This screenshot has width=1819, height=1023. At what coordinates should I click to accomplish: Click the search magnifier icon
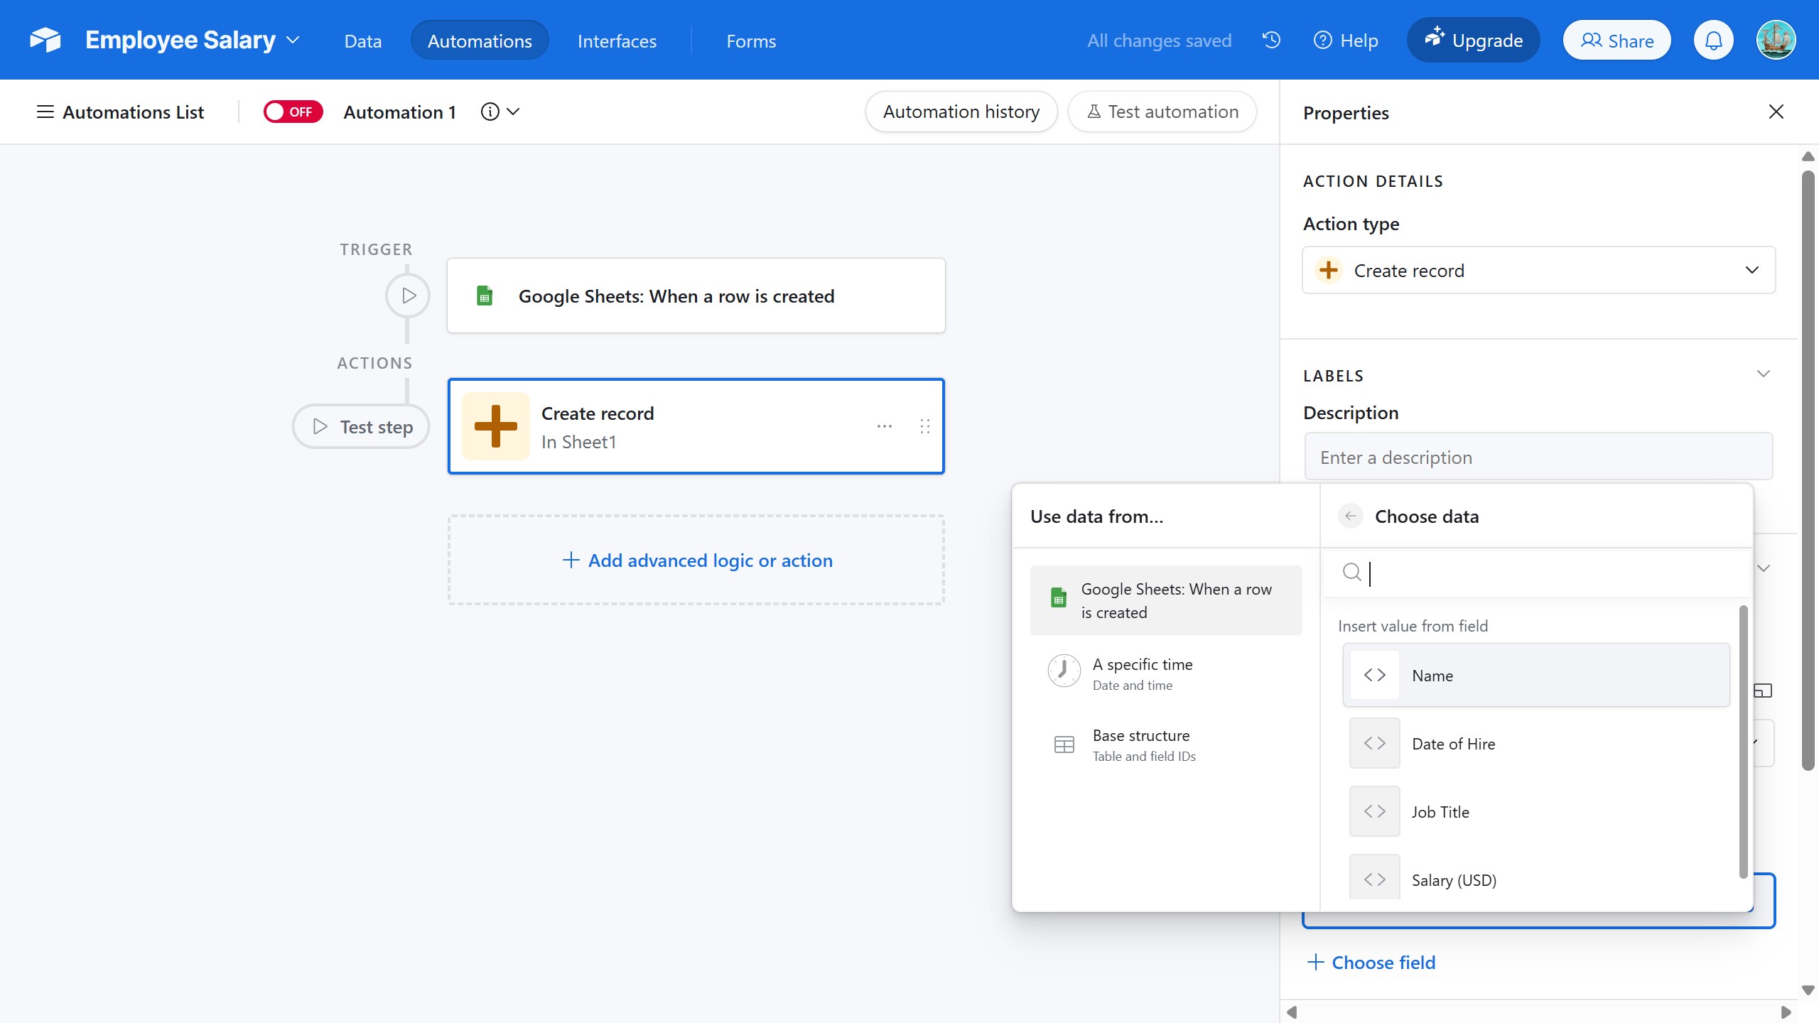click(1352, 572)
